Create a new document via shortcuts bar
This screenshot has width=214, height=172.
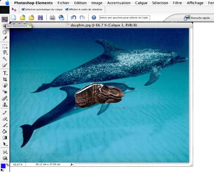[x=14, y=18]
